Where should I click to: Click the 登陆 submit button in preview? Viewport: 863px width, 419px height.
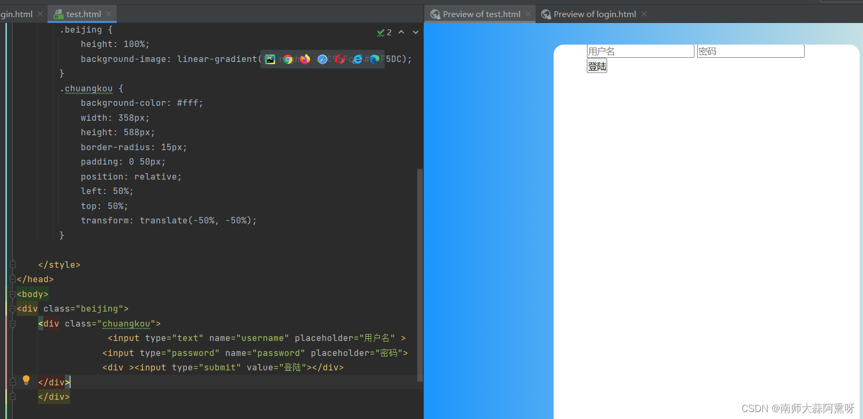tap(597, 66)
